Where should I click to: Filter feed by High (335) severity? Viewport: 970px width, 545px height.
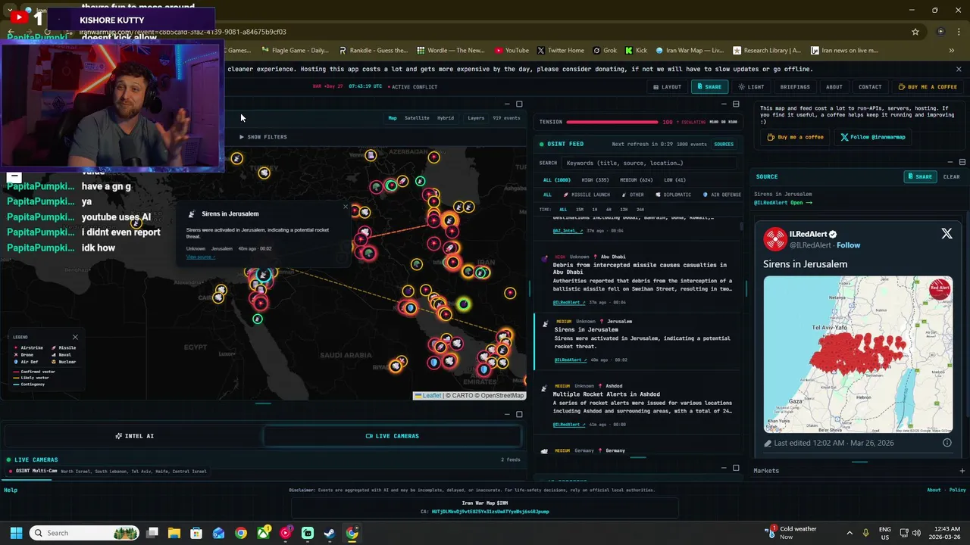(x=595, y=180)
